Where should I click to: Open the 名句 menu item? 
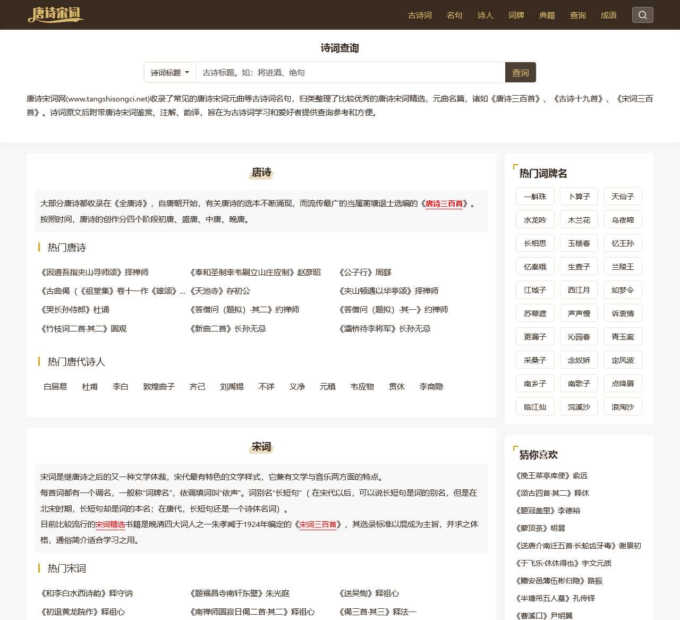click(x=454, y=16)
